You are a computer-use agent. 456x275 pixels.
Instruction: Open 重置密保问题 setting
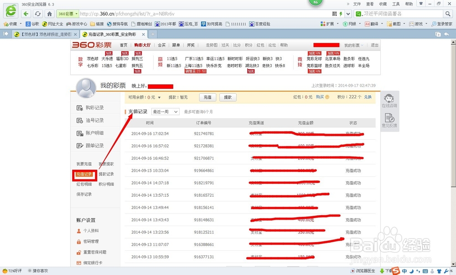(x=91, y=252)
